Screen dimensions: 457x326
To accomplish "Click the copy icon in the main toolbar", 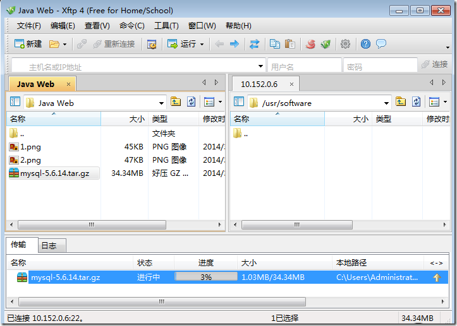I will (x=275, y=44).
